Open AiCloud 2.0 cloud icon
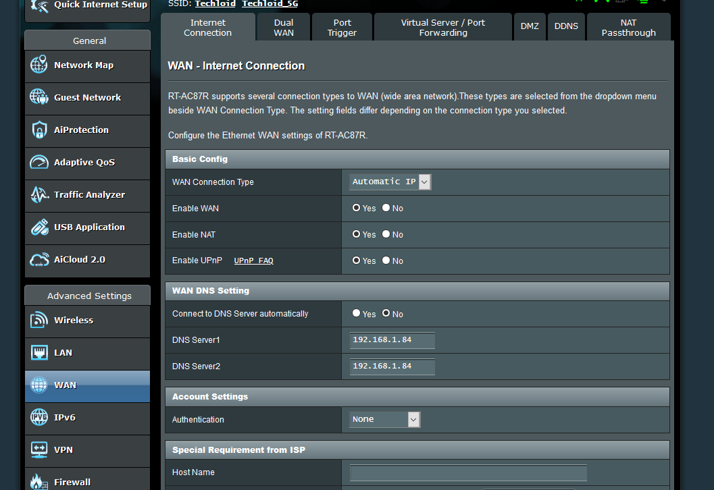The width and height of the screenshot is (714, 490). coord(39,260)
